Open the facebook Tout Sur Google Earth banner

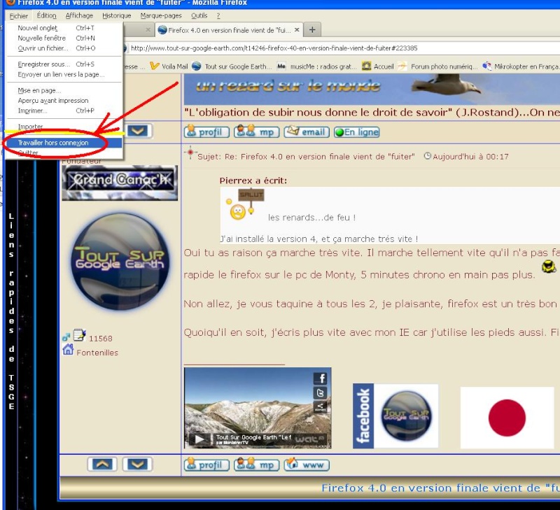click(395, 416)
